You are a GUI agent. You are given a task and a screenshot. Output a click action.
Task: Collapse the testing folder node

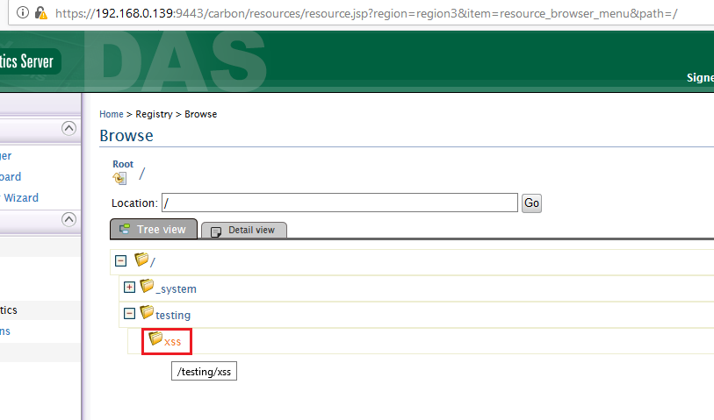[129, 313]
